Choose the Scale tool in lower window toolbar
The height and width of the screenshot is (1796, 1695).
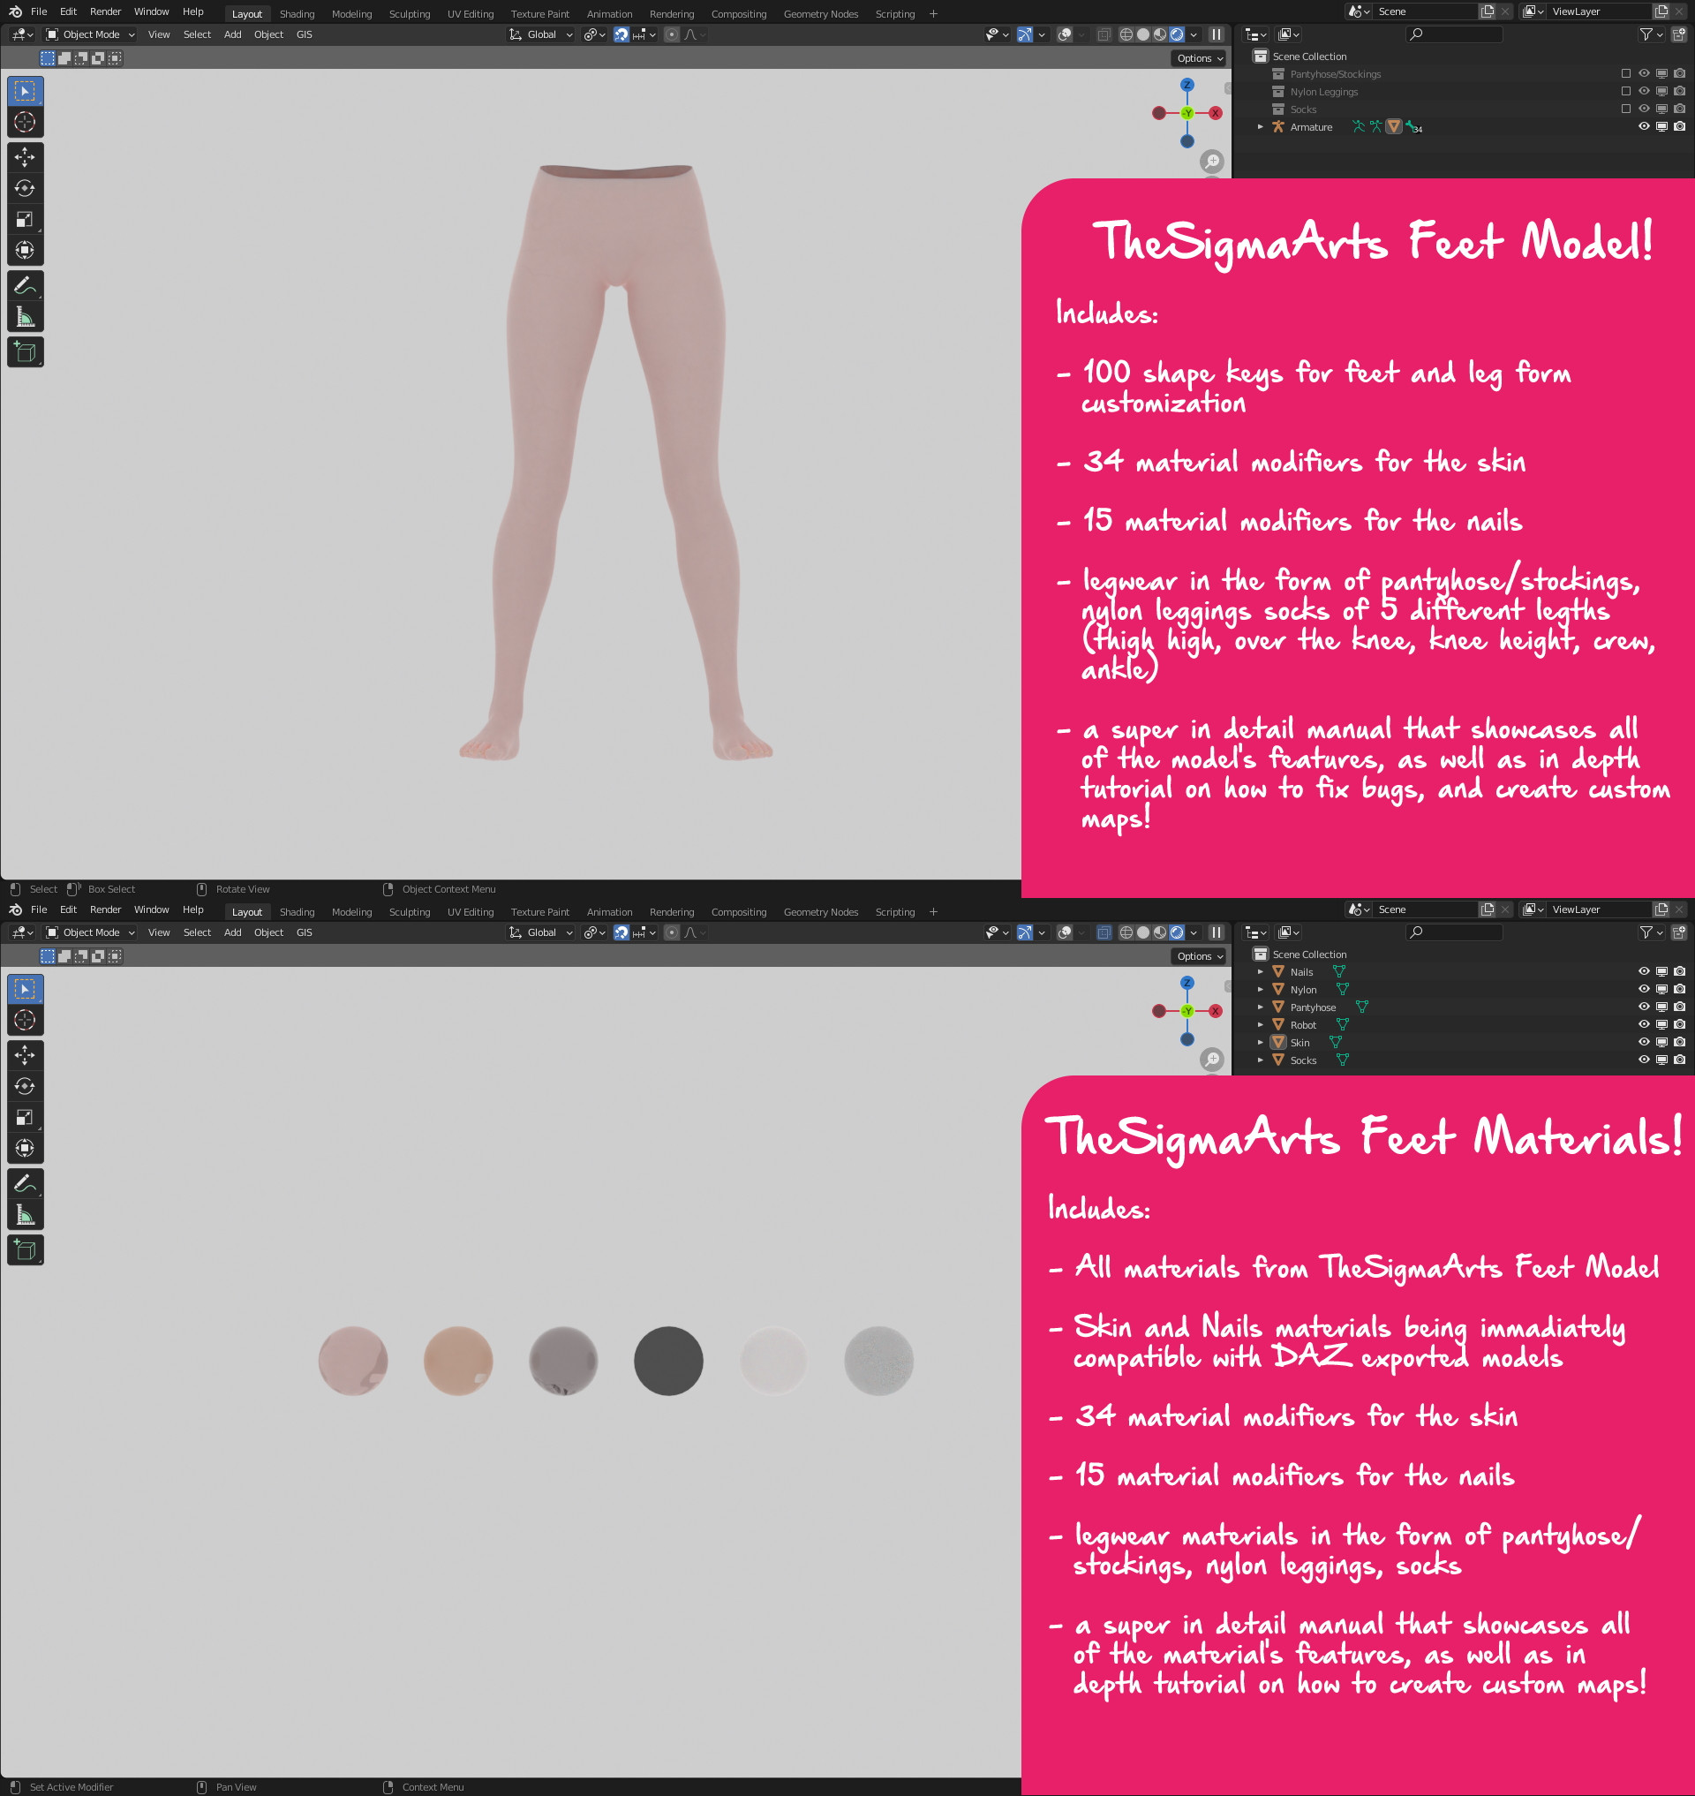pos(26,1116)
